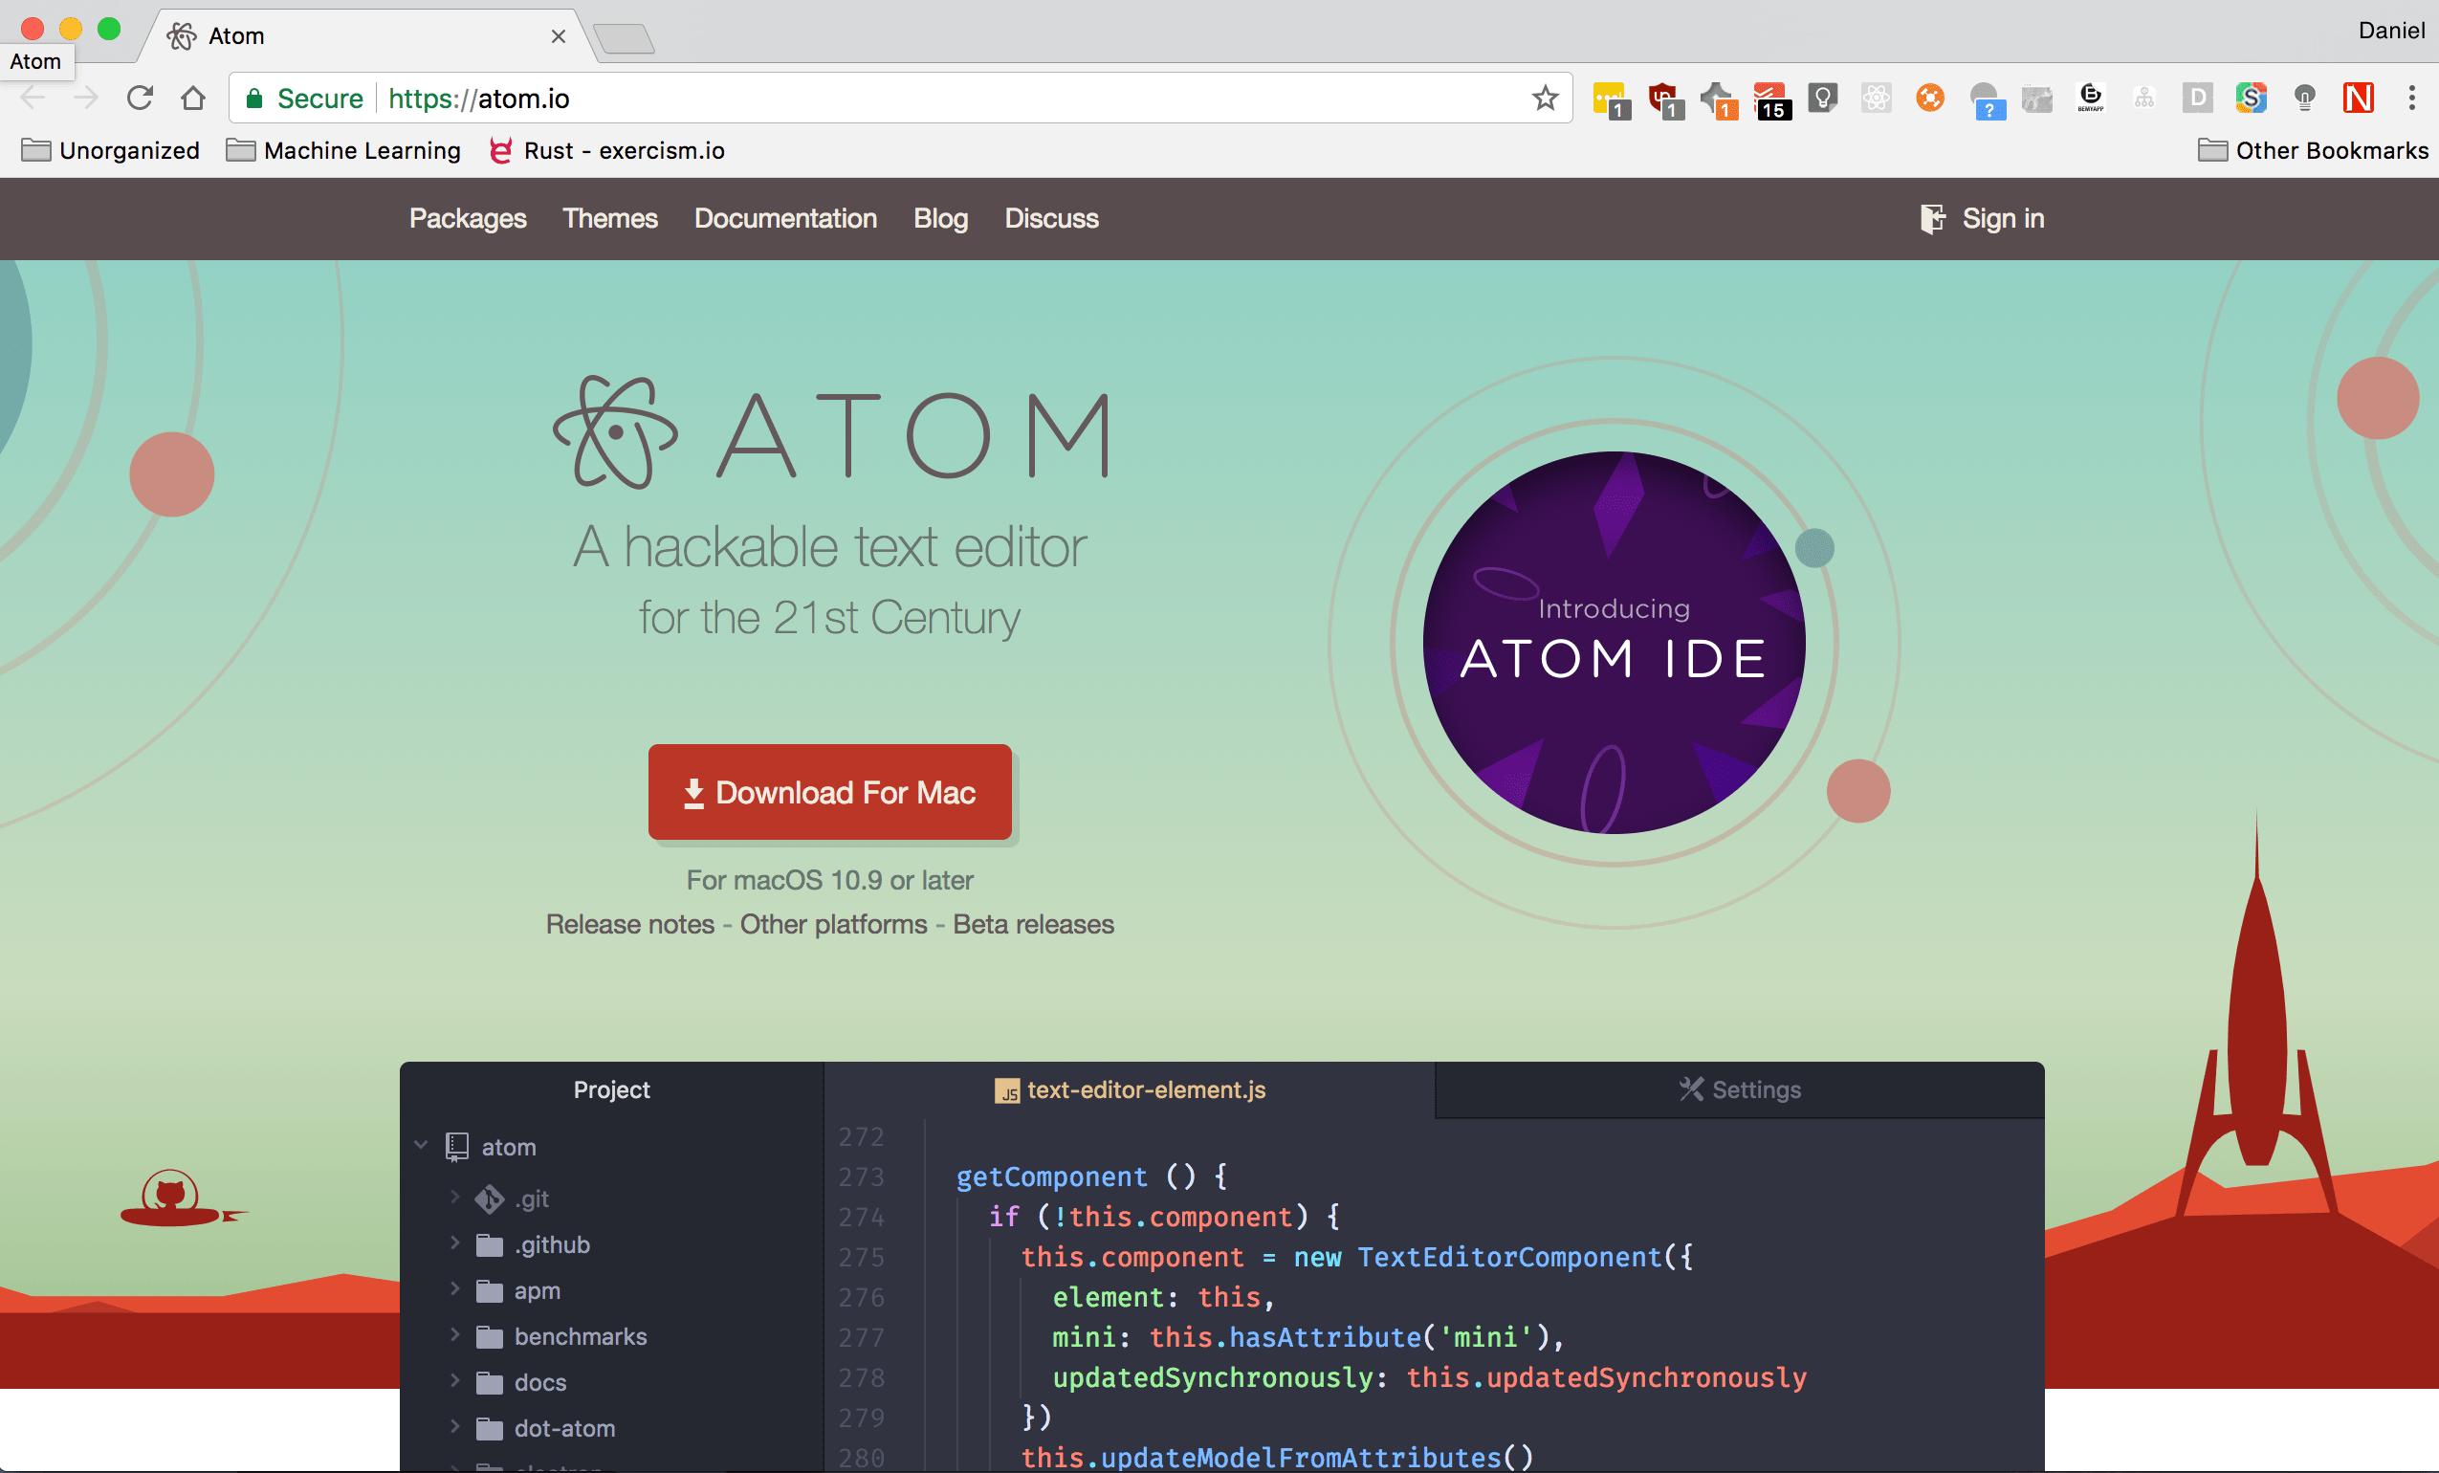
Task: Go to the browser home page icon
Action: [x=193, y=98]
